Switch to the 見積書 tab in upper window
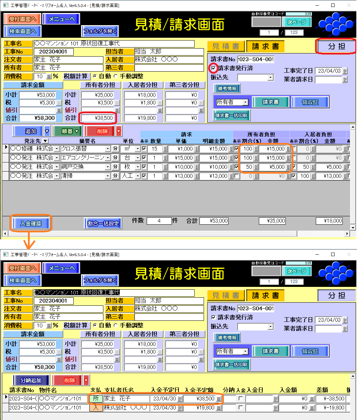Screen dimensions: 357x420 226,46
